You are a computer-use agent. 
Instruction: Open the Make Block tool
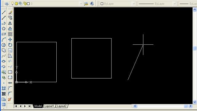4,77
